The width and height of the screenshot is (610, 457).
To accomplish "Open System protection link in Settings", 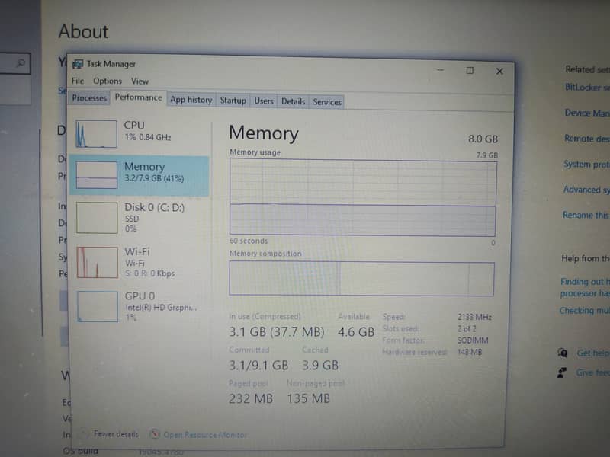I will point(586,165).
